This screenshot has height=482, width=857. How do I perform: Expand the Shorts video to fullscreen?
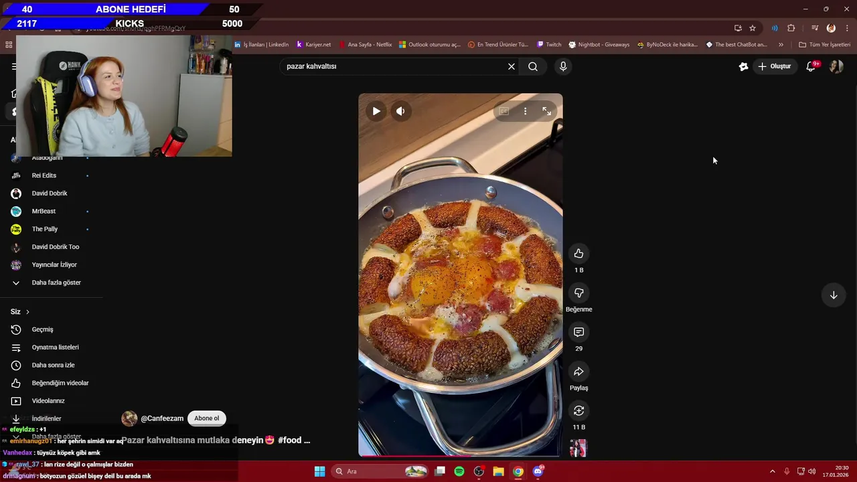[x=546, y=111]
